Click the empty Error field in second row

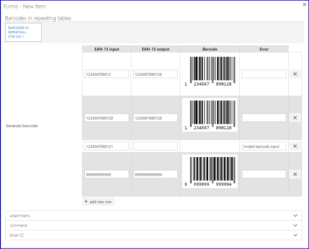coord(264,118)
